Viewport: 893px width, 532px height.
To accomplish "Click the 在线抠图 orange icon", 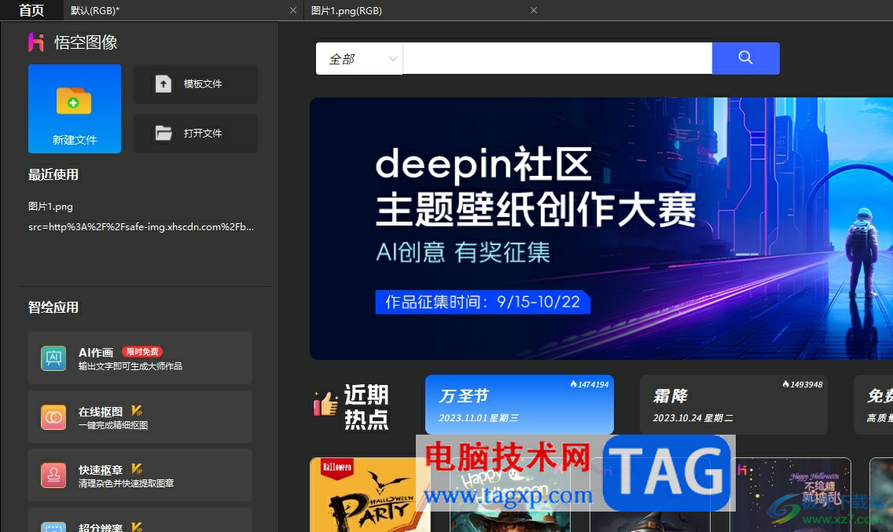I will (53, 417).
